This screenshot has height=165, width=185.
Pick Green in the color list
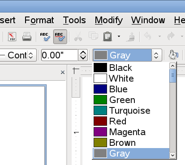coord(131,100)
